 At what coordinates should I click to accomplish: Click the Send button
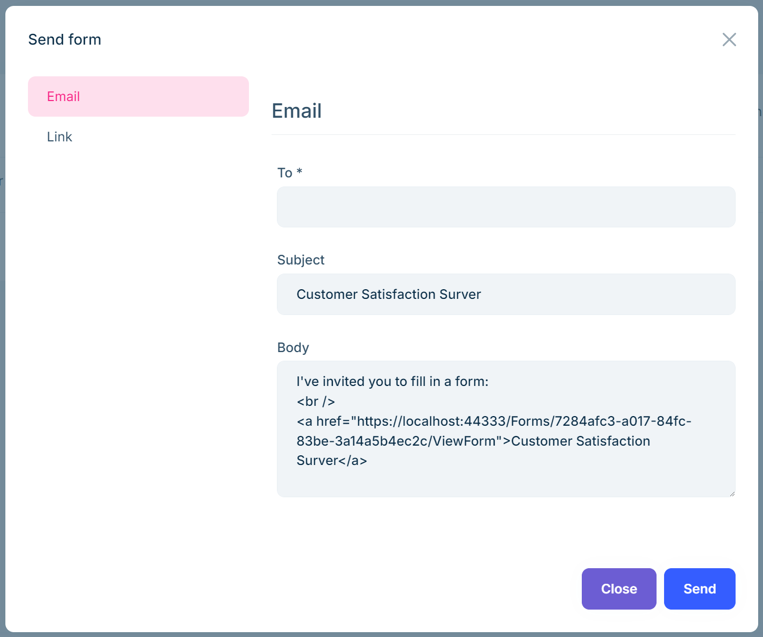(700, 589)
